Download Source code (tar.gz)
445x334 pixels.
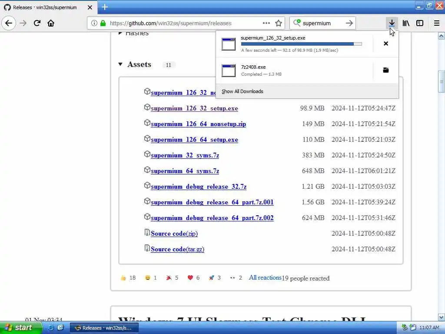point(177,249)
